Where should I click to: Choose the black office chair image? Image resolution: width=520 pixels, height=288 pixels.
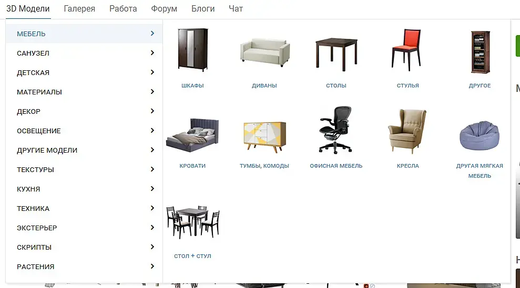tap(335, 130)
